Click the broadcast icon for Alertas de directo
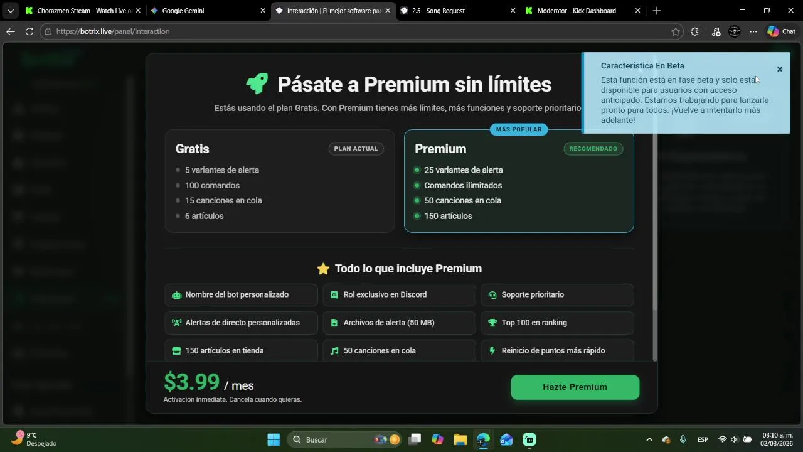The width and height of the screenshot is (803, 452). [x=176, y=323]
